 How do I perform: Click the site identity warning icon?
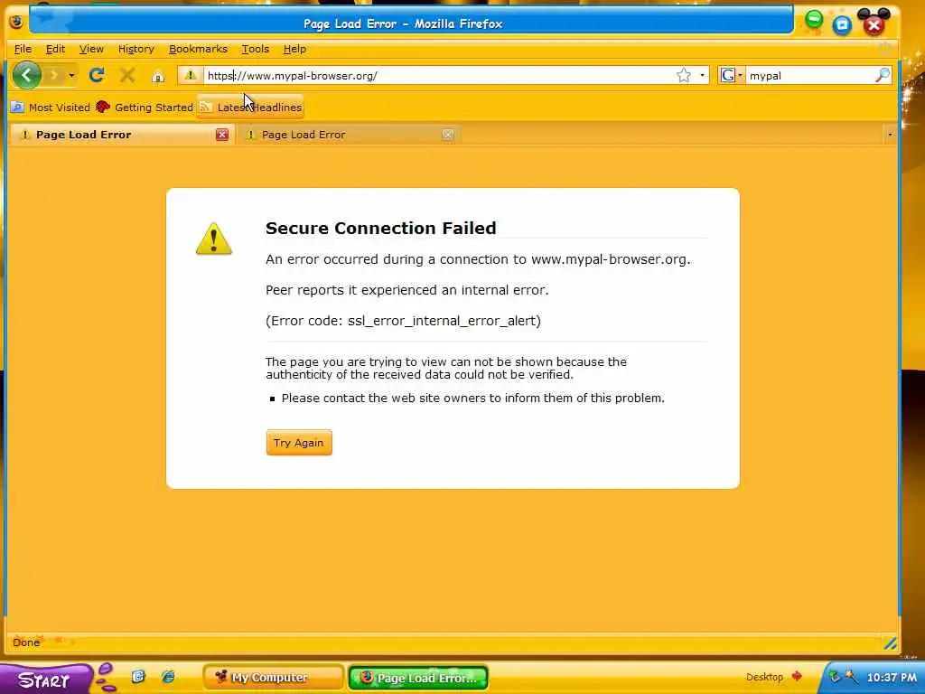pyautogui.click(x=190, y=75)
